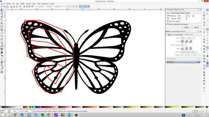Select the Ellipse tool
Screen dimensions: 209x117
pyautogui.click(x=2, y=33)
